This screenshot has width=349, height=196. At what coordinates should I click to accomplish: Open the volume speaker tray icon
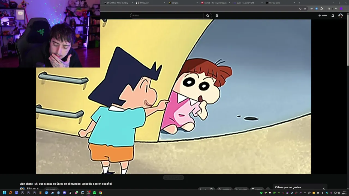click(x=339, y=193)
